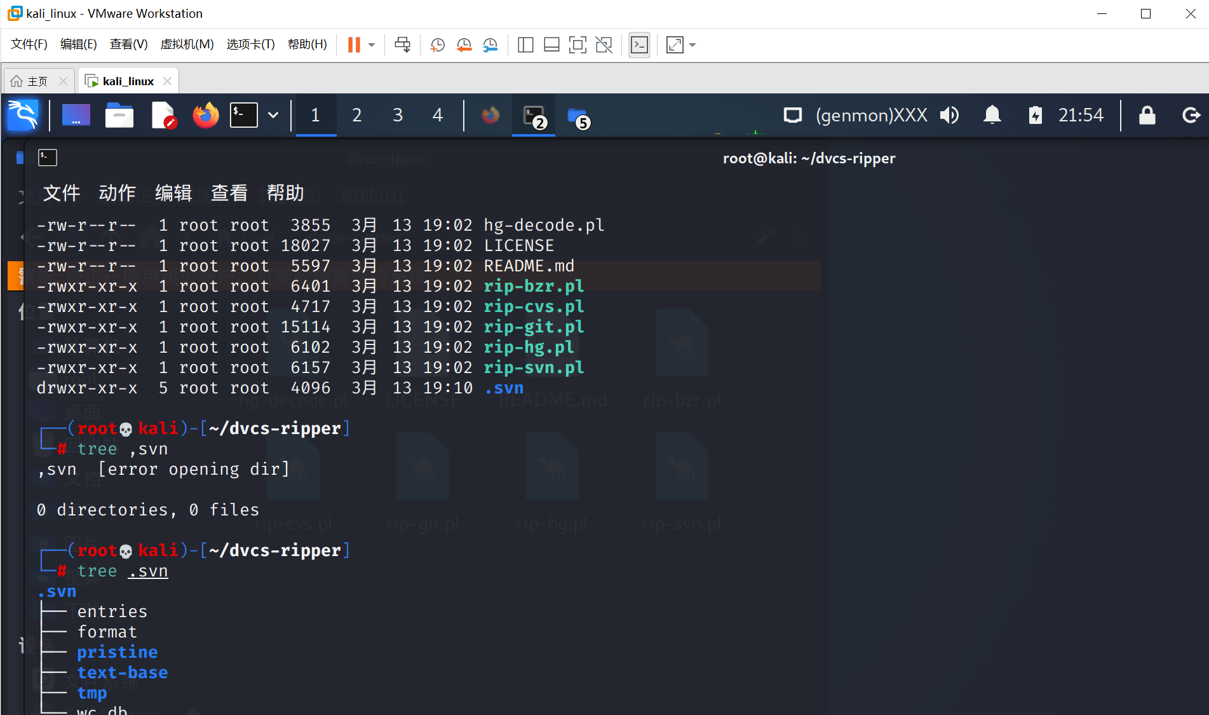This screenshot has width=1209, height=715.
Task: Mute the volume from the panel
Action: pos(950,115)
